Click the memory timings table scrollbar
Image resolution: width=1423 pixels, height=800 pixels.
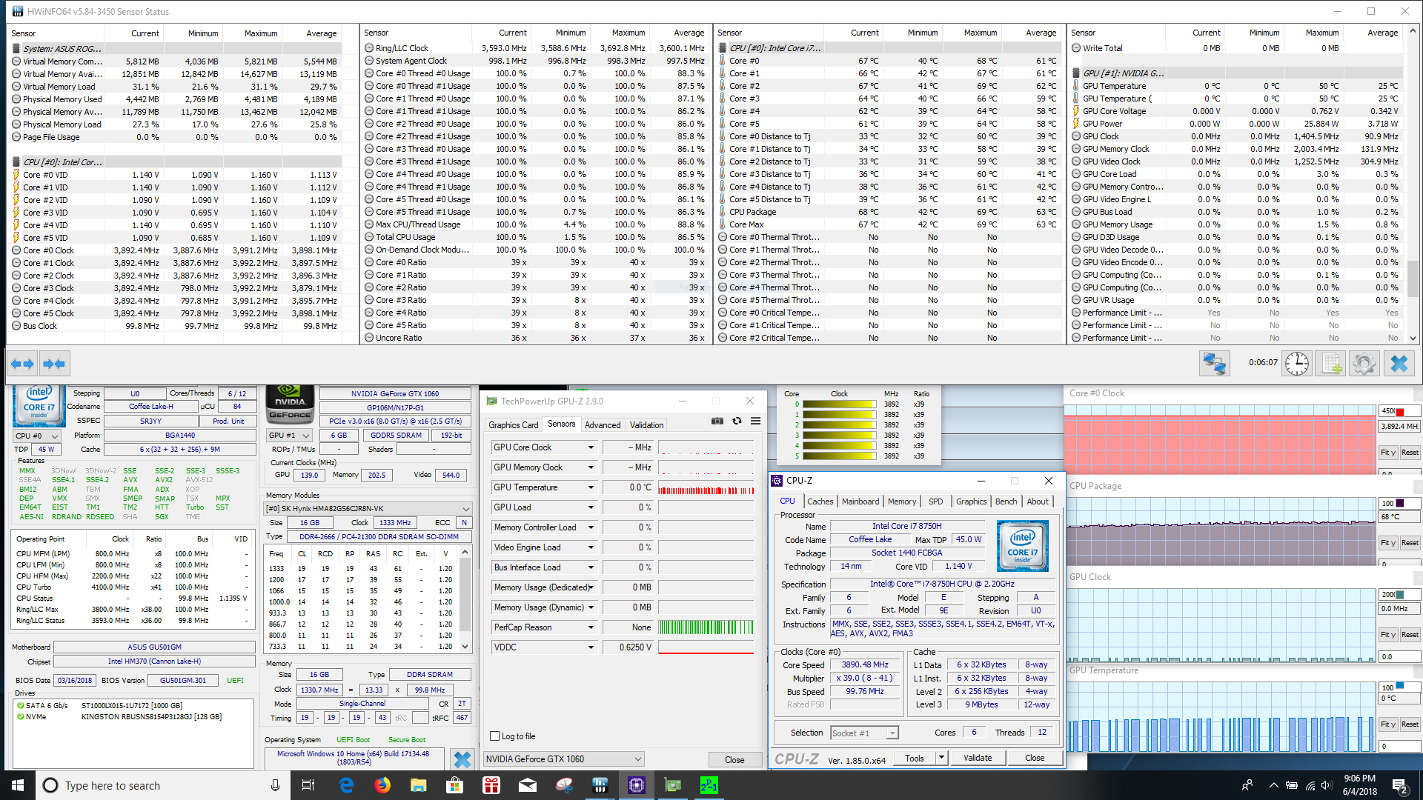465,599
